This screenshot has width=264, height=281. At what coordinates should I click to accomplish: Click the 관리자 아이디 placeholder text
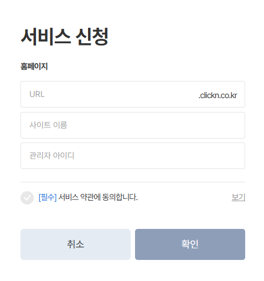point(51,155)
